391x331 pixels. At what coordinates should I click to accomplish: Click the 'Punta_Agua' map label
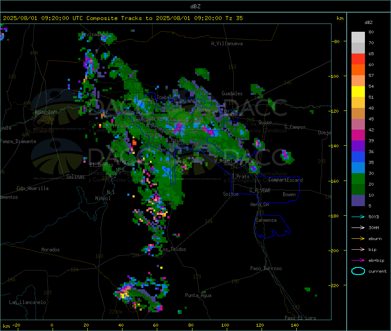198,295
